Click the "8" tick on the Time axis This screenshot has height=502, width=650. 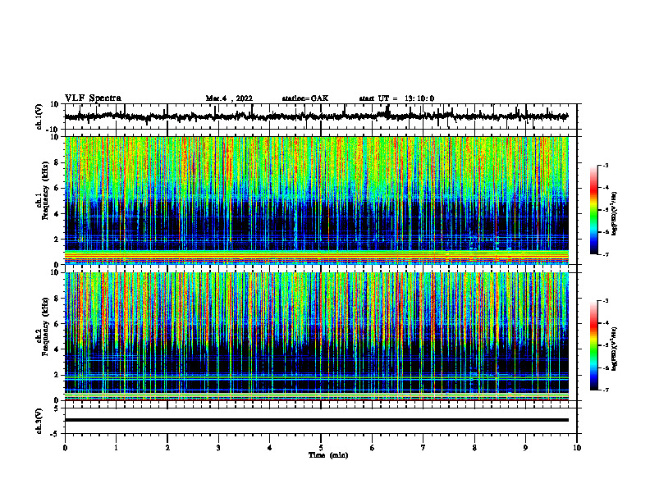474,448
